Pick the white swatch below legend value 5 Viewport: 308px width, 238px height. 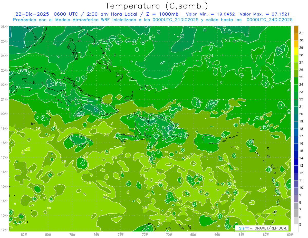pyautogui.click(x=296, y=228)
